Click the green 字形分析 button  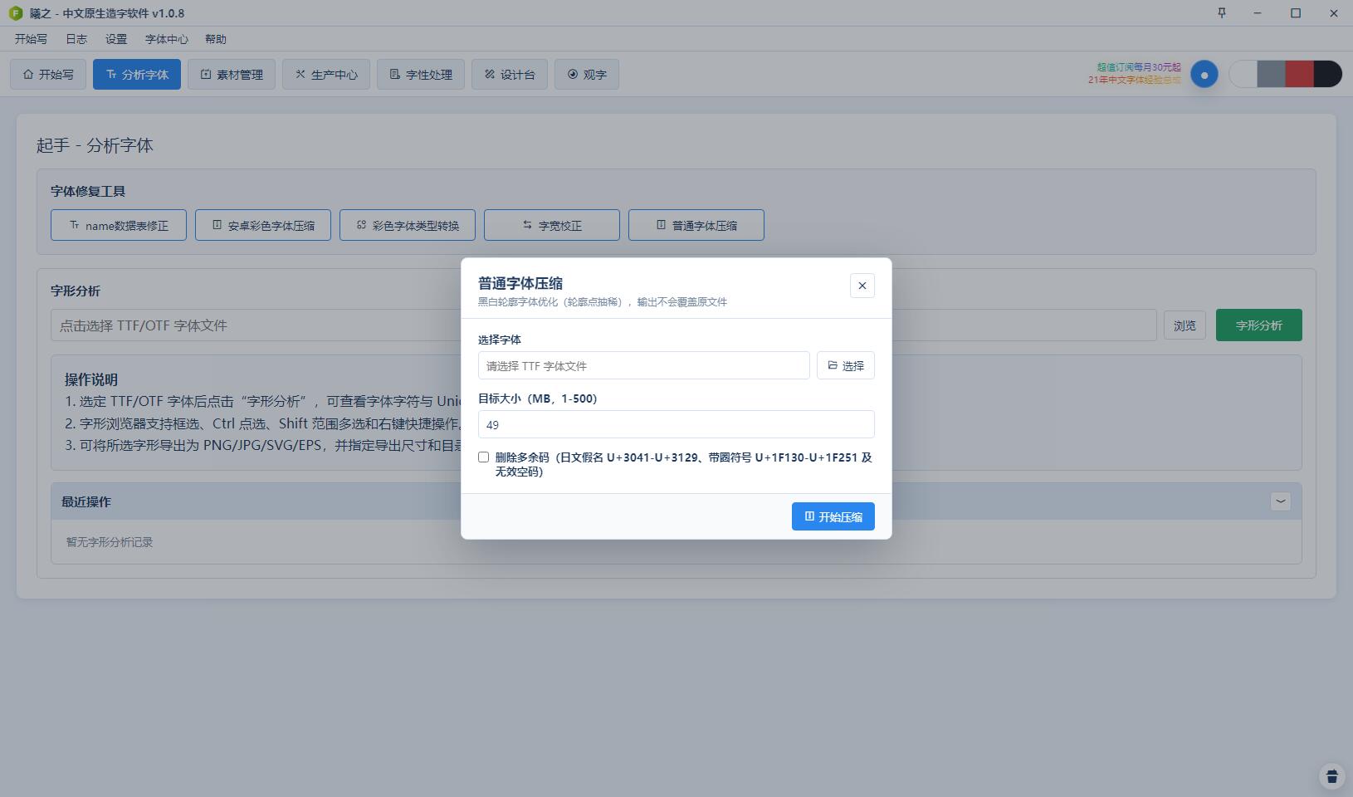1258,325
